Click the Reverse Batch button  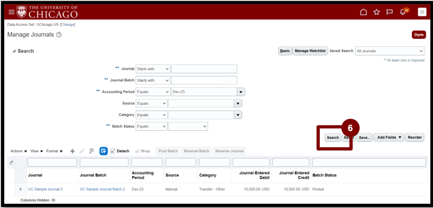(x=196, y=151)
